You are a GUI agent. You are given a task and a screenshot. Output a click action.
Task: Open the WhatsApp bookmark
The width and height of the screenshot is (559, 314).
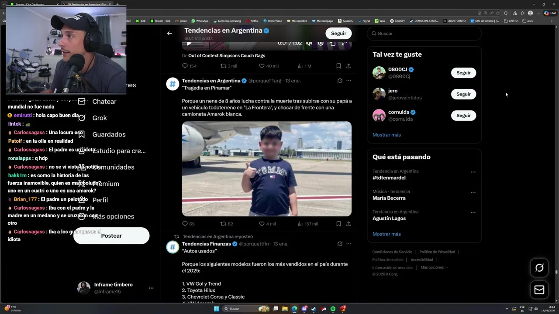(x=200, y=21)
